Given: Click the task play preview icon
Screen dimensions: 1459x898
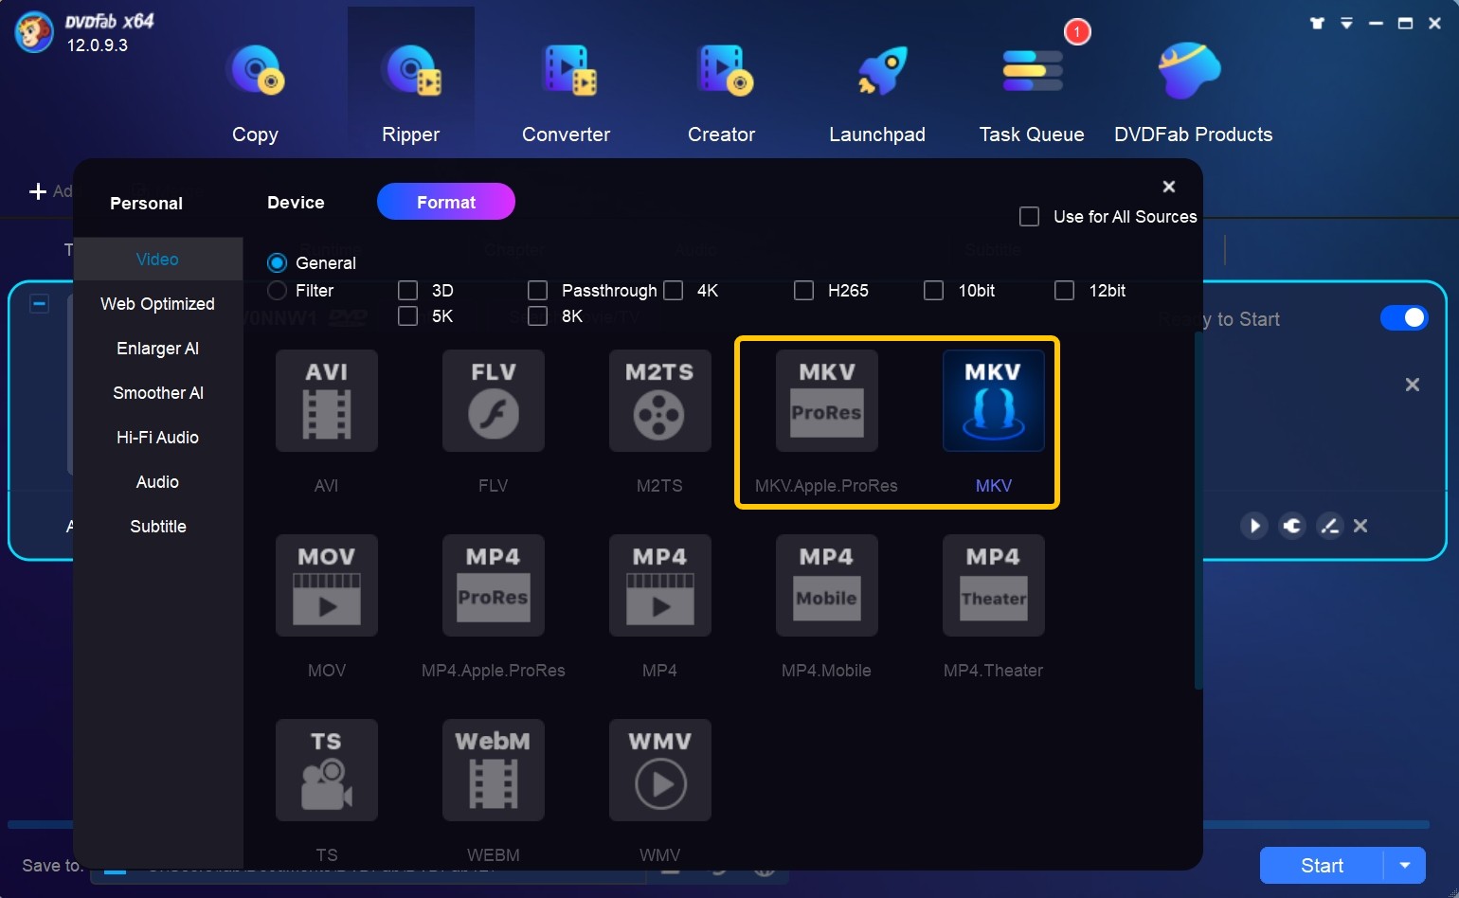Looking at the screenshot, I should [x=1254, y=526].
